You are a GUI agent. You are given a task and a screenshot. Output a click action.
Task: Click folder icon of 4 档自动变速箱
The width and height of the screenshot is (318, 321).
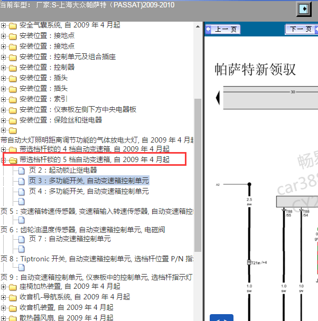tap(13, 149)
